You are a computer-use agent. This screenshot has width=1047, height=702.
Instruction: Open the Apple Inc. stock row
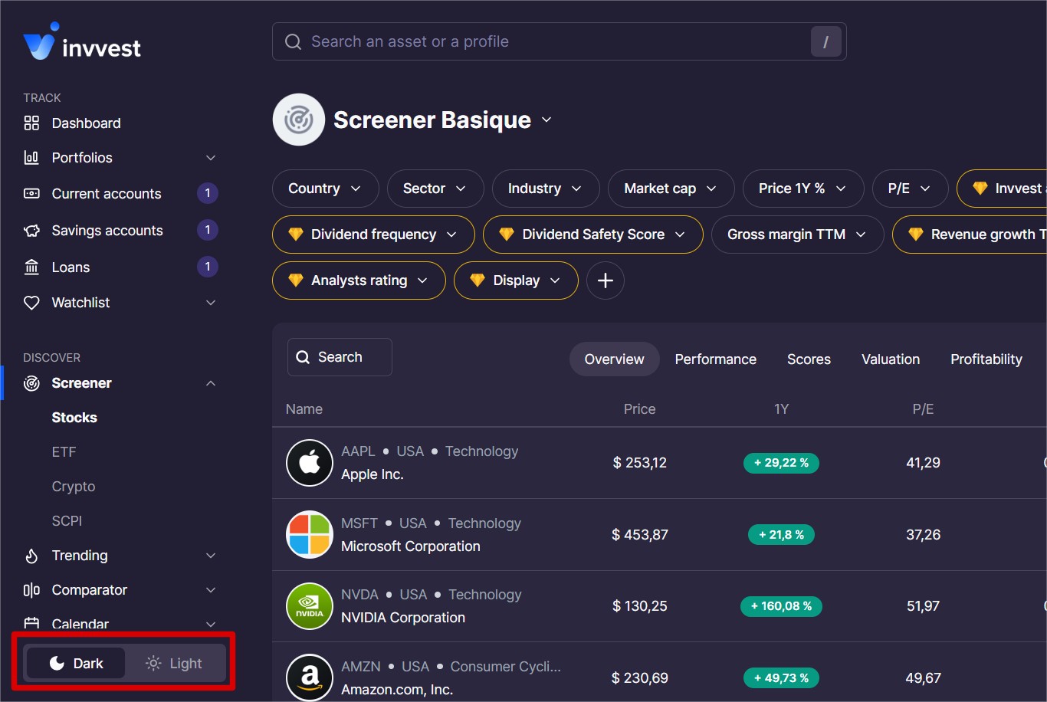click(659, 463)
